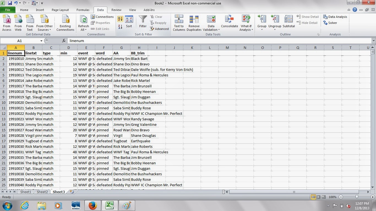The height and width of the screenshot is (211, 376).
Task: Open the Refresh All dropdown
Action: point(83,28)
